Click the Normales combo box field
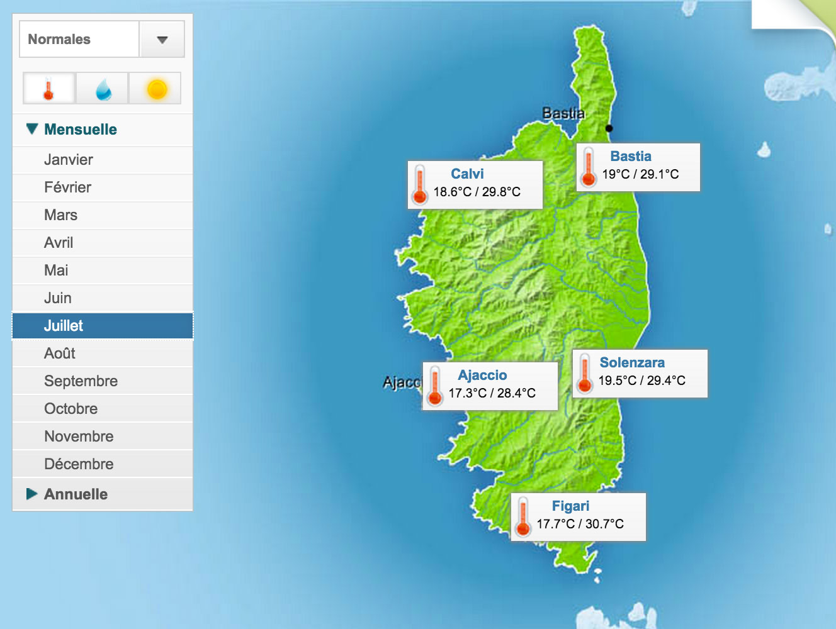 coord(79,39)
